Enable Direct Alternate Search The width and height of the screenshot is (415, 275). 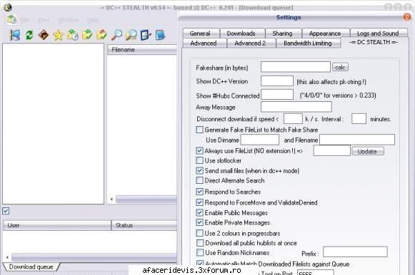tap(199, 180)
